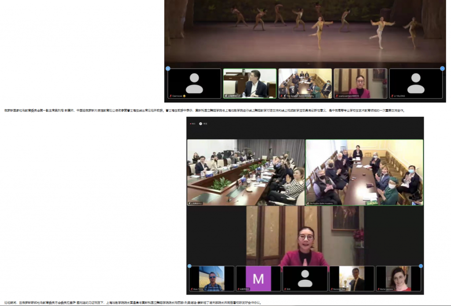The height and width of the screenshot is (306, 451).
Task: Click the right arrow on bottom participant strip
Action: [x=421, y=266]
